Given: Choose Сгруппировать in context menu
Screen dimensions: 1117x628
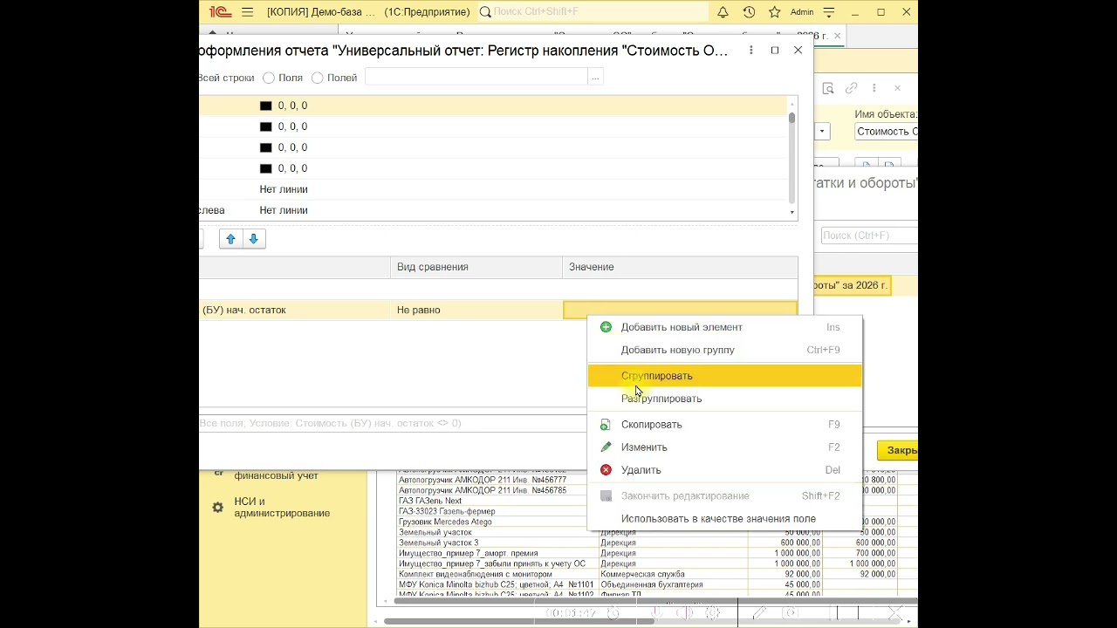Looking at the screenshot, I should click(656, 376).
